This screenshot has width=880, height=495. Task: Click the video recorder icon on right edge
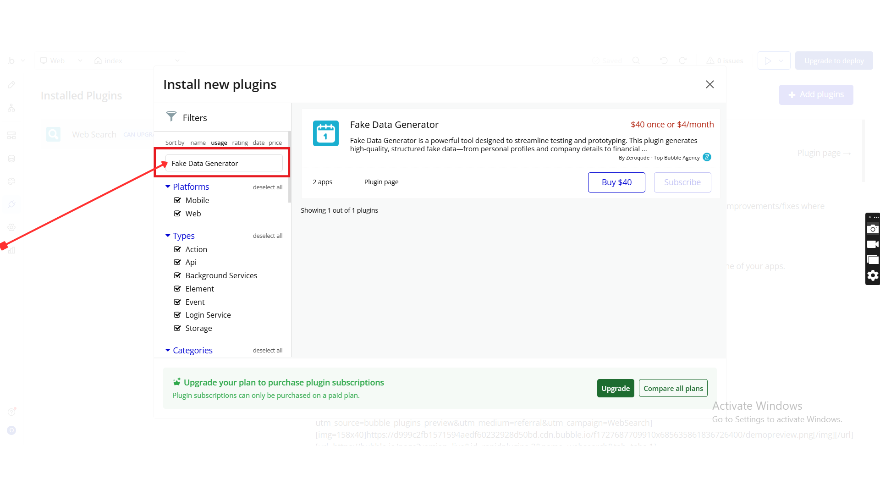click(x=873, y=244)
